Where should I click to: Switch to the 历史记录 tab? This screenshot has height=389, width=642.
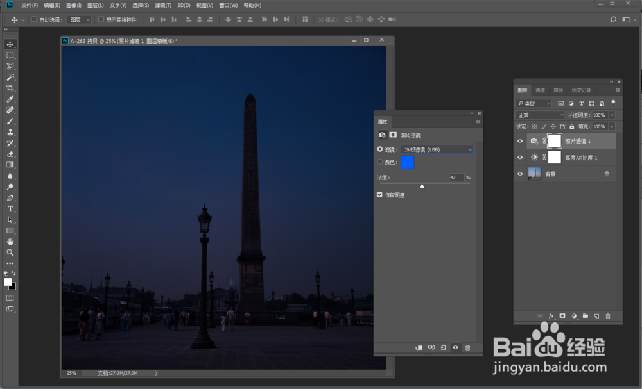click(x=581, y=90)
